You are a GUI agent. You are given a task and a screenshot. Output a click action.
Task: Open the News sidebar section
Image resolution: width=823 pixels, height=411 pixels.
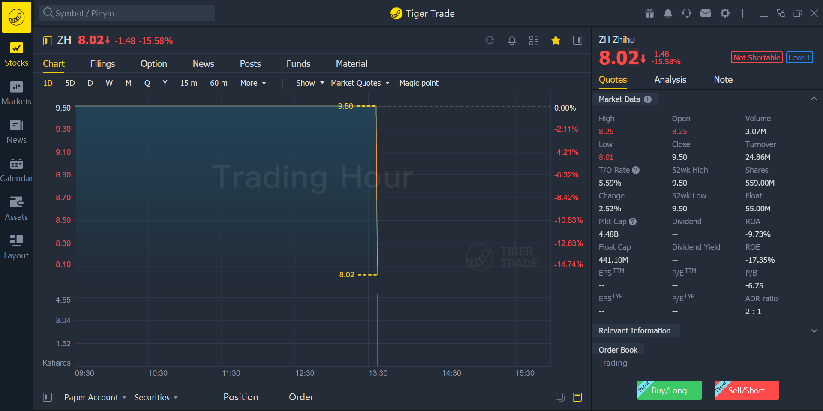pos(16,131)
